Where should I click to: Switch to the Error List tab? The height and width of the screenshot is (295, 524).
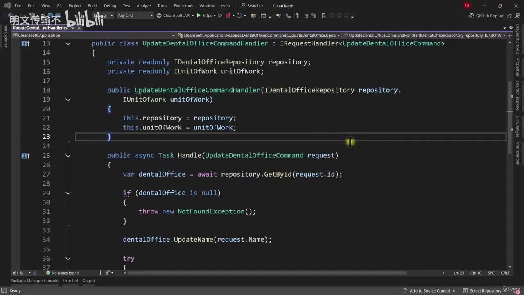[x=70, y=281]
